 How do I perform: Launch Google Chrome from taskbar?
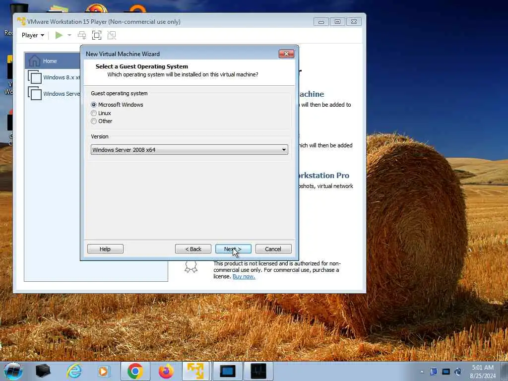point(135,371)
